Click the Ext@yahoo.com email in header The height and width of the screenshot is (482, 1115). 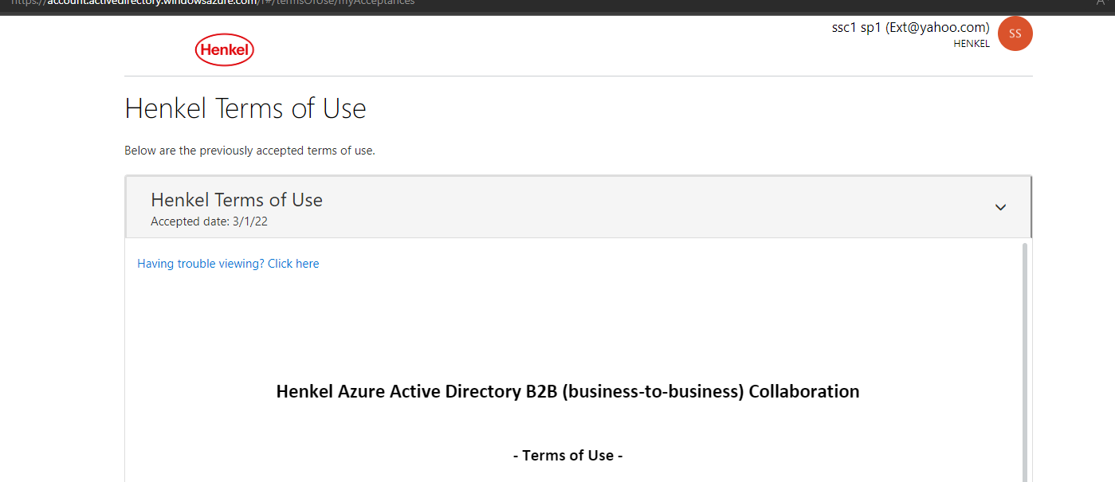pos(937,27)
